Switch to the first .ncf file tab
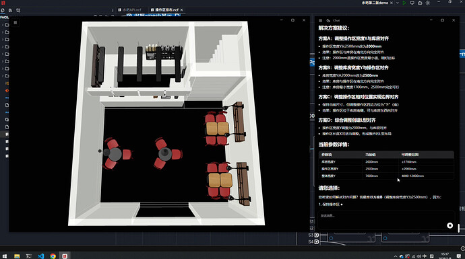This screenshot has width=465, height=259. coord(130,10)
